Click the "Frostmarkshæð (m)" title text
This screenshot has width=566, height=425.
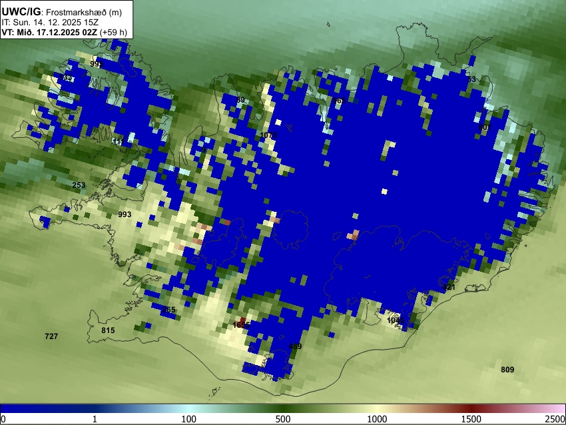(84, 12)
